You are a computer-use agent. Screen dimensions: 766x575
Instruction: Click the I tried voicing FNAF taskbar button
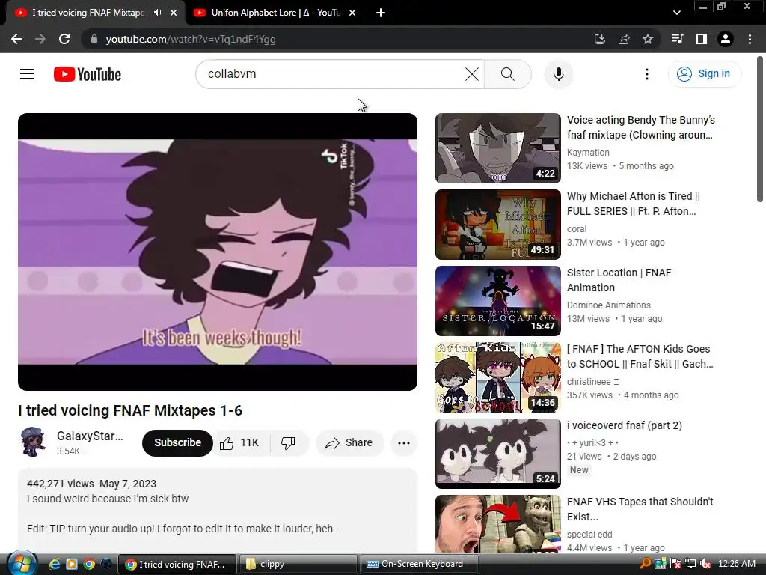(177, 565)
